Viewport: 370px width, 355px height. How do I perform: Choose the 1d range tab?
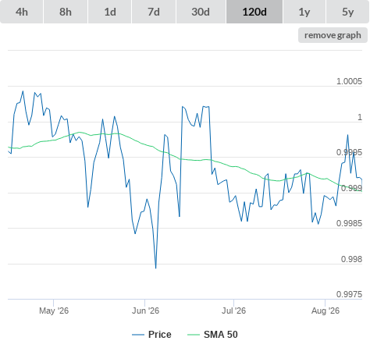tap(110, 12)
